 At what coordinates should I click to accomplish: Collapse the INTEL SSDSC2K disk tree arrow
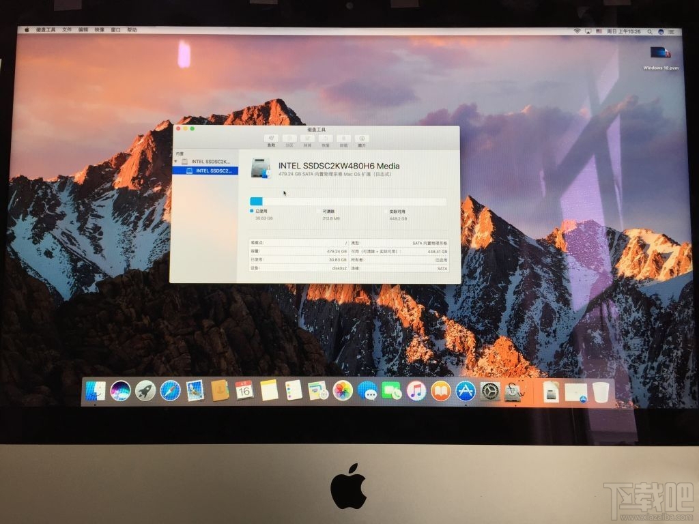(x=176, y=161)
